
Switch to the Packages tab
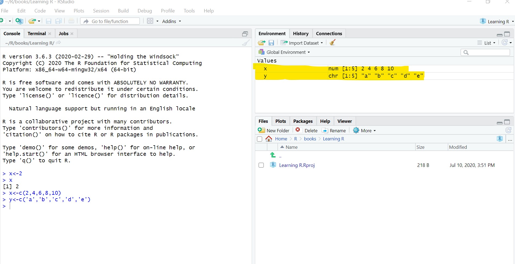pyautogui.click(x=303, y=121)
